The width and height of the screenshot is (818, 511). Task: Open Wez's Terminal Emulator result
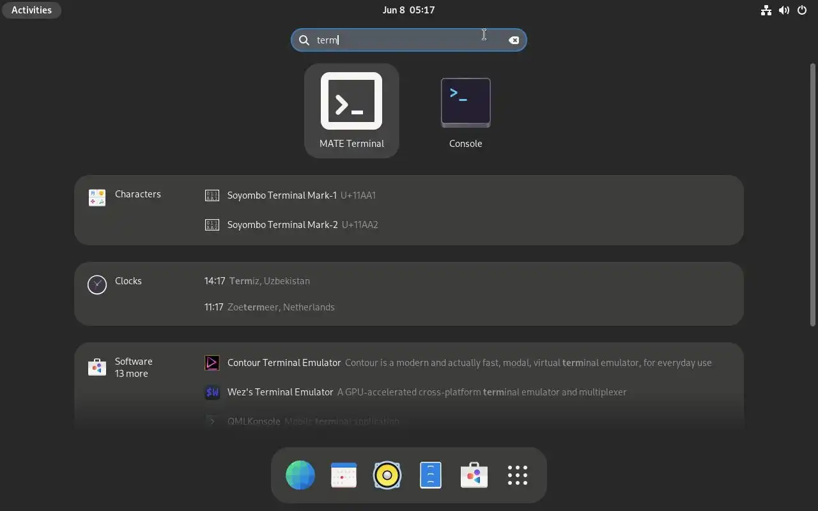pyautogui.click(x=470, y=392)
